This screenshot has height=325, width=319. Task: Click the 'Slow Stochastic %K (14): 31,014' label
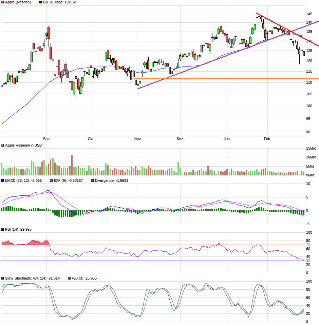pos(32,278)
